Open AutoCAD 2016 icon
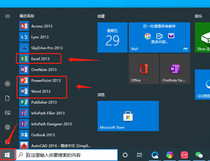Viewport: 210px width, 161px height. tap(24, 145)
